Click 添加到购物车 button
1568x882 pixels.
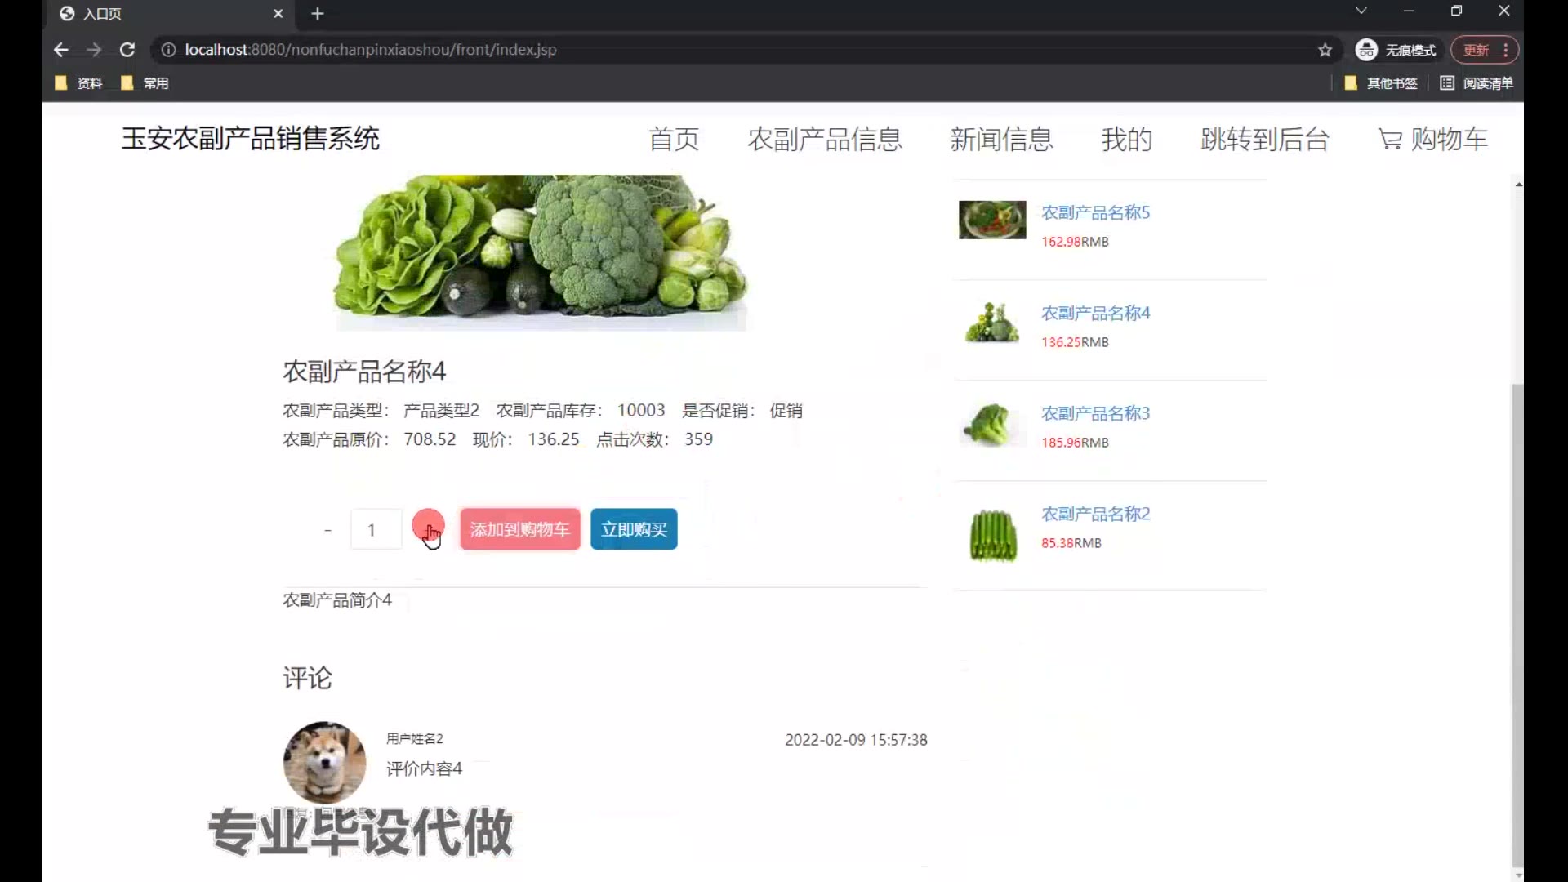point(519,529)
